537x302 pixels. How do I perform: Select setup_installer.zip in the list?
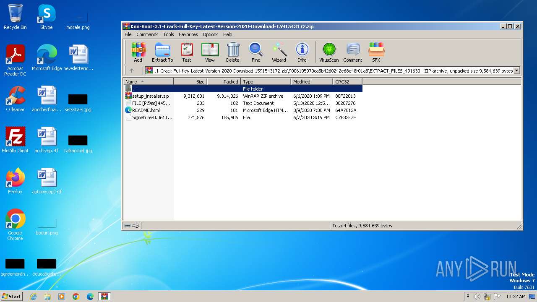(243, 96)
